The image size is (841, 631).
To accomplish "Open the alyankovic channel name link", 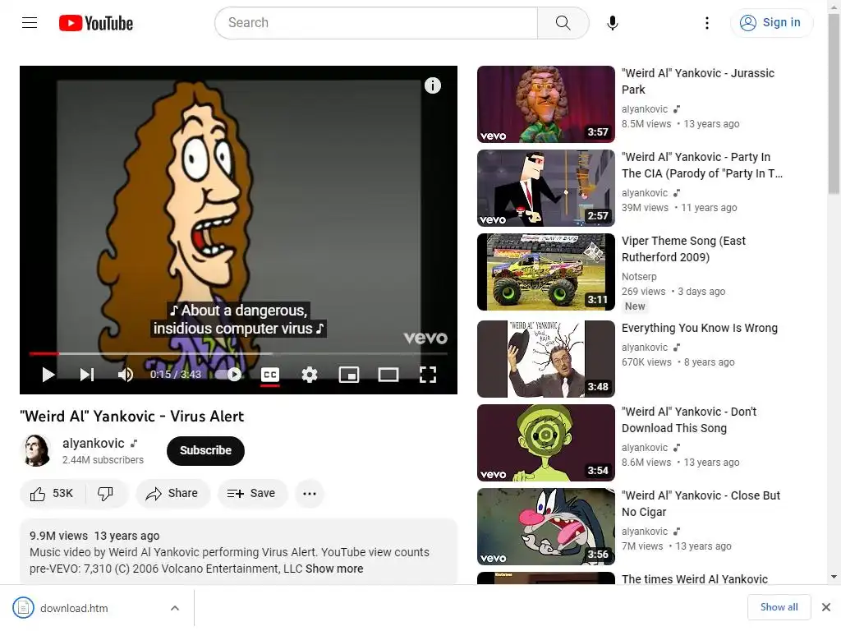I will [94, 443].
